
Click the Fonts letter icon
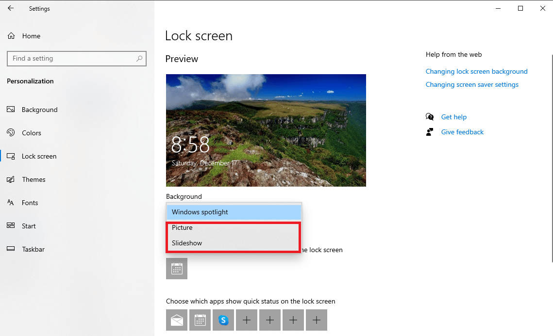tap(11, 203)
